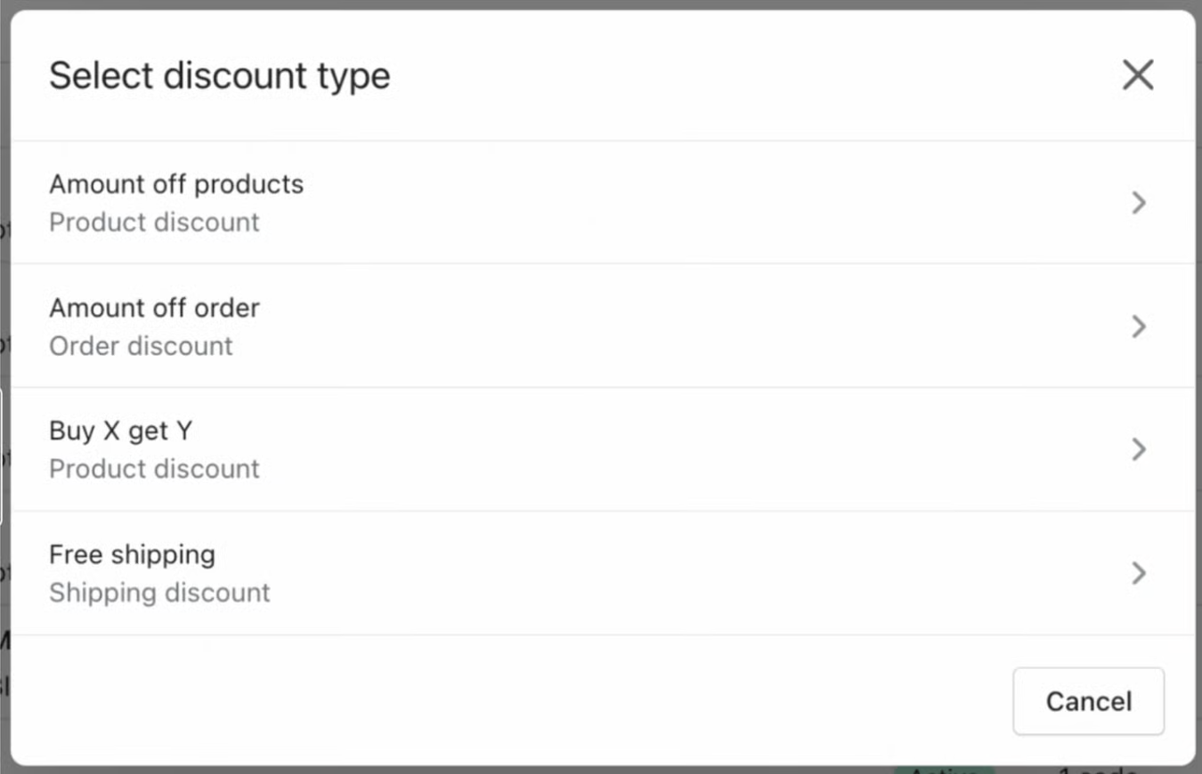Image resolution: width=1202 pixels, height=774 pixels.
Task: Select the Amount off order option
Action: click(x=154, y=308)
